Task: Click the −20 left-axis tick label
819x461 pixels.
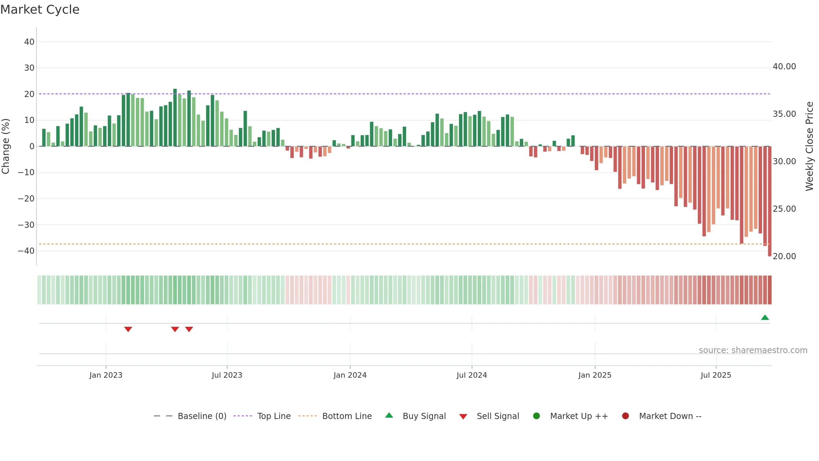Action: tap(26, 199)
